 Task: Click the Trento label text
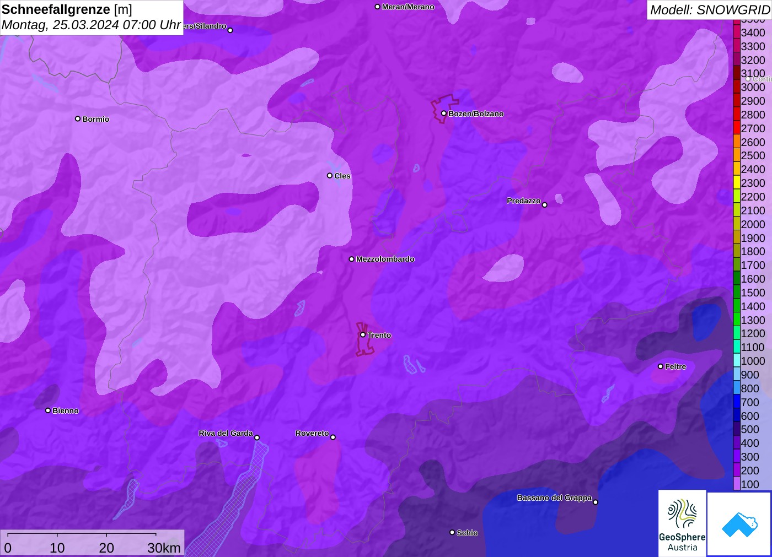(379, 335)
